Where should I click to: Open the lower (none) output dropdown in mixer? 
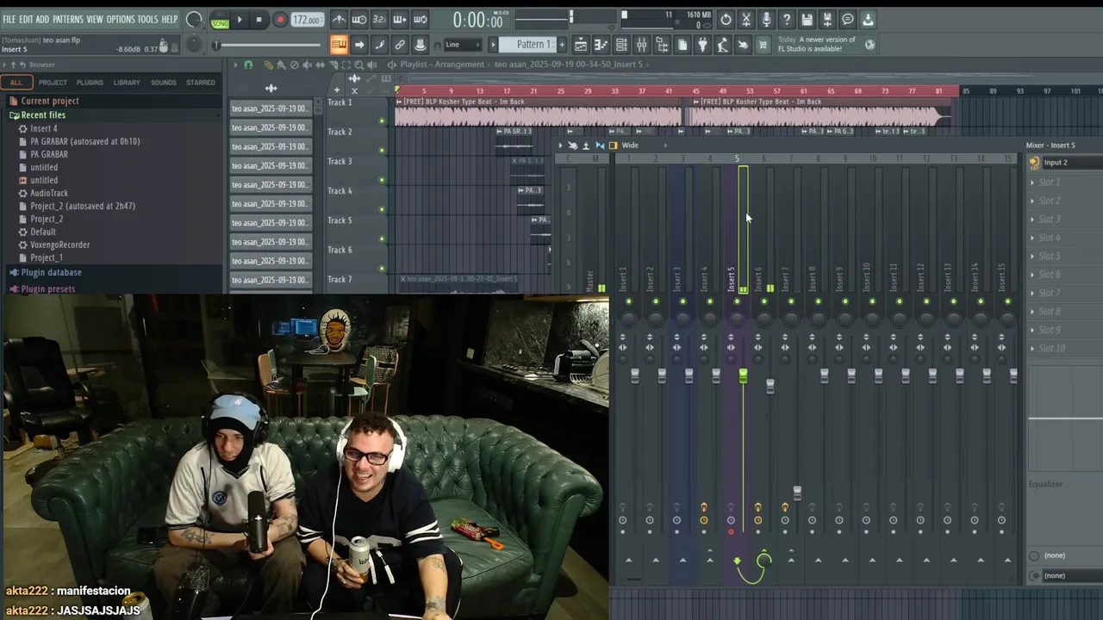coord(1069,575)
